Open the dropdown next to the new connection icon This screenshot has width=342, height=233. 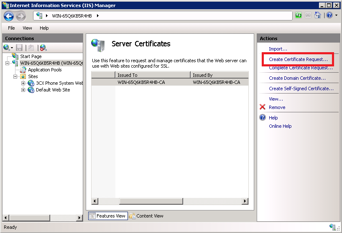[12, 48]
